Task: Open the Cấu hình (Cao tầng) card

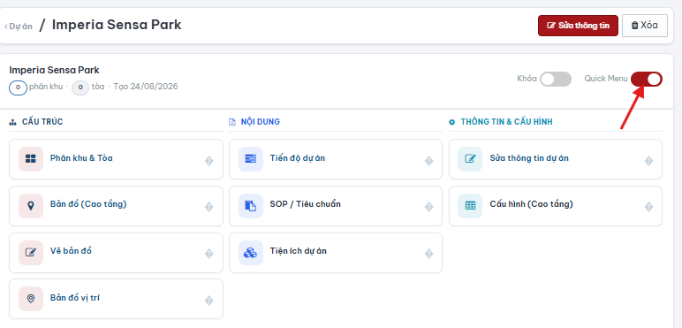Action: 556,206
